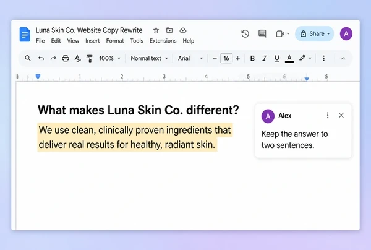The height and width of the screenshot is (250, 371).
Task: Open the 100% zoom dropdown
Action: pyautogui.click(x=110, y=58)
